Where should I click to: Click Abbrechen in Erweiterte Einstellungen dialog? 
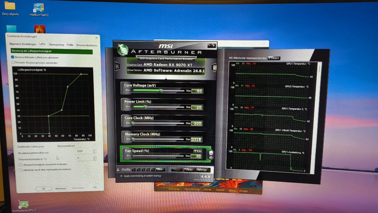click(61, 188)
